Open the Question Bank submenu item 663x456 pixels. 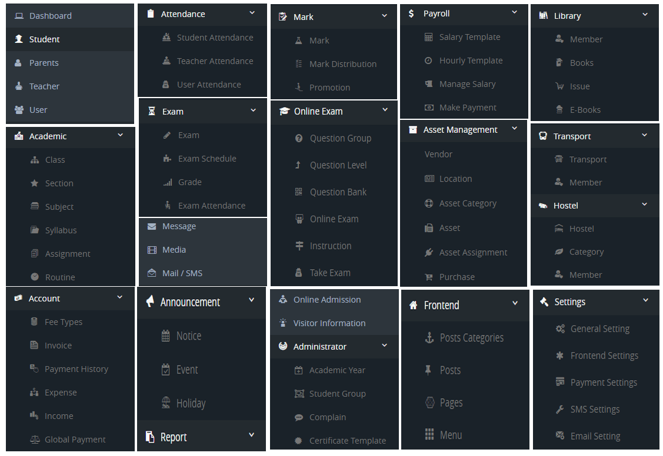[338, 192]
